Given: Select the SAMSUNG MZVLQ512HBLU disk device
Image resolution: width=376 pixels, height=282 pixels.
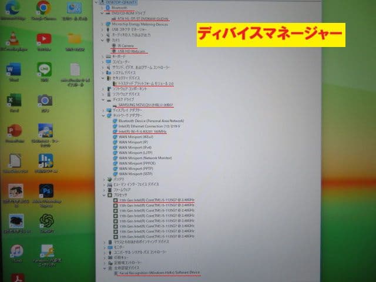Looking at the screenshot, I should click(143, 105).
